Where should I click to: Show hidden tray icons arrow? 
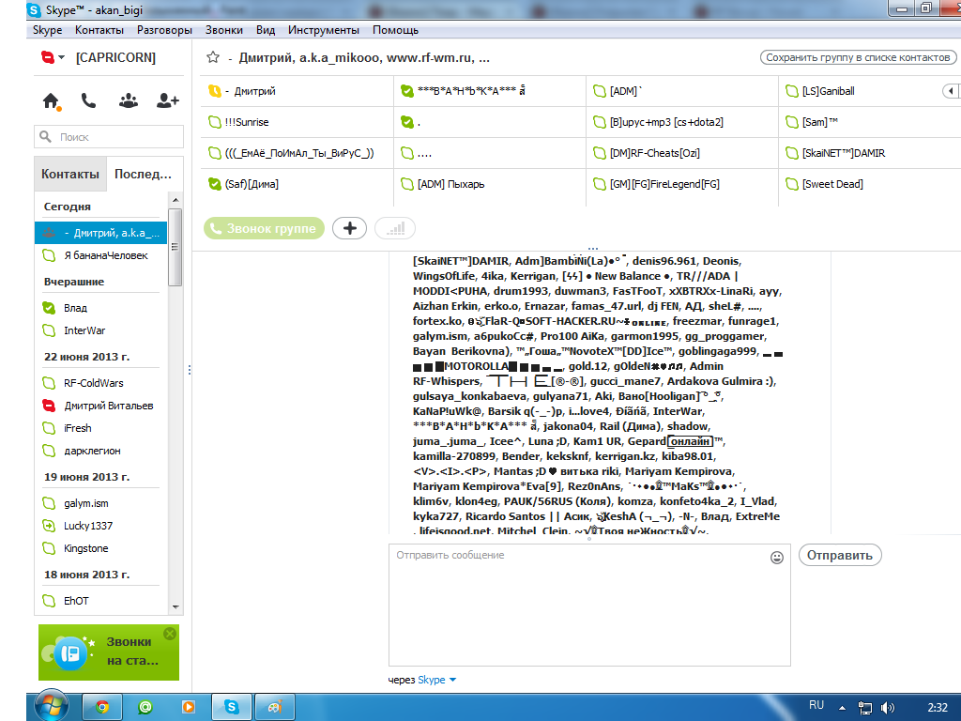point(842,708)
